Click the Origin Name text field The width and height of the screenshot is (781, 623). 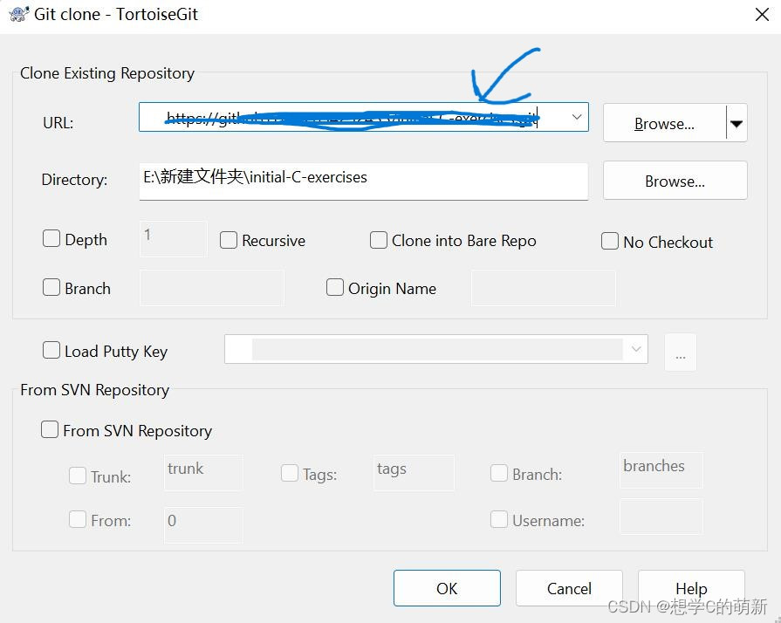(x=544, y=288)
